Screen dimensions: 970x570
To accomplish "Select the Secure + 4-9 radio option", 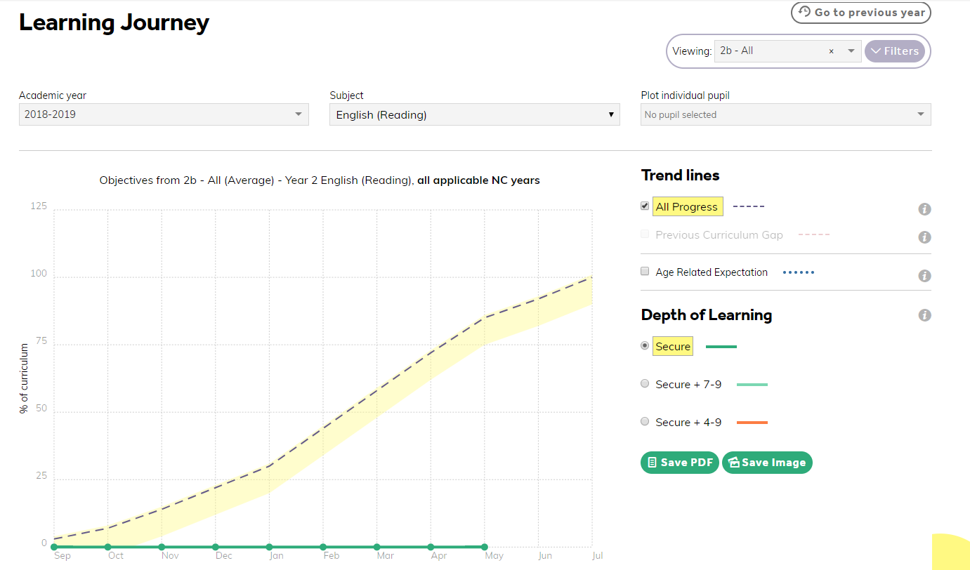I will (645, 421).
